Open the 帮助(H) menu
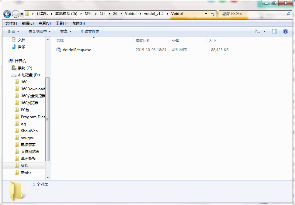The width and height of the screenshot is (295, 205). pos(78,23)
